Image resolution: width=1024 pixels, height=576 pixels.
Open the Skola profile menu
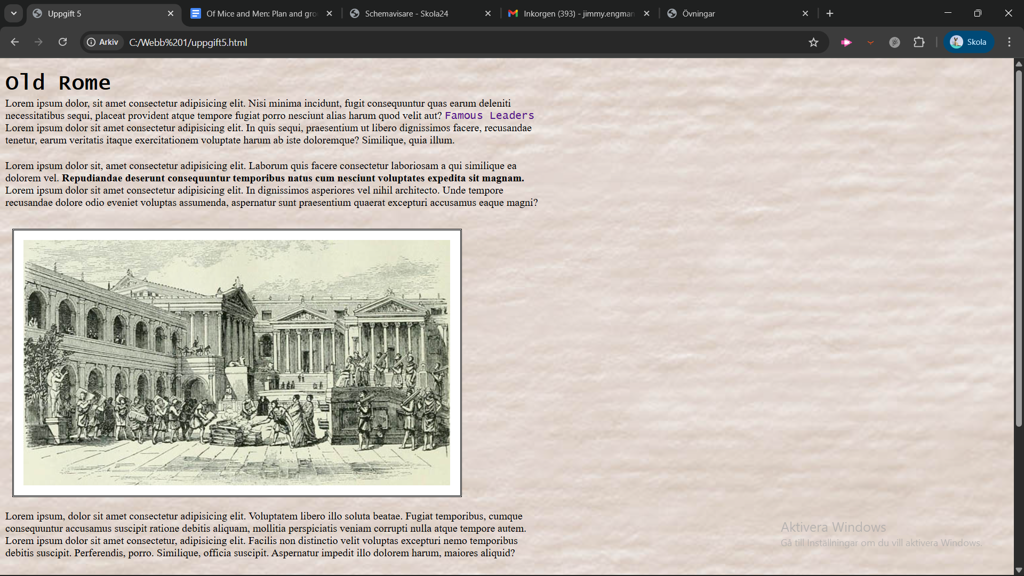click(x=969, y=42)
